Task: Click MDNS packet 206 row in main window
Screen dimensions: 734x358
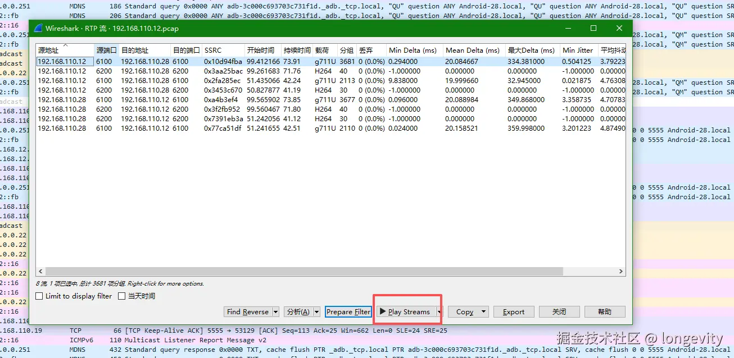Action: point(367,16)
